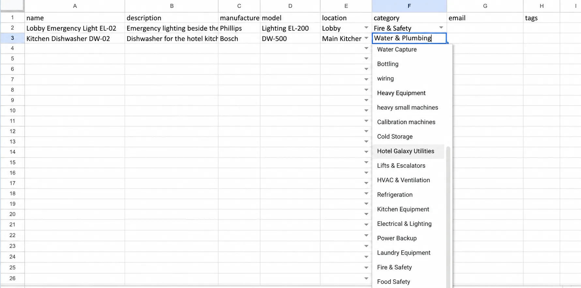Screen dimensions: 581x288
Task: Click the category dropdown list scrollbar
Action: [x=448, y=217]
